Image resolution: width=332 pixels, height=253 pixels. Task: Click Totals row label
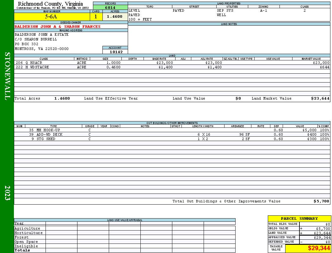(22, 250)
